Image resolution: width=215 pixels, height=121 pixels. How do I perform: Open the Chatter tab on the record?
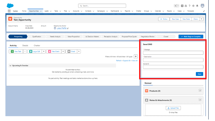point(37,46)
